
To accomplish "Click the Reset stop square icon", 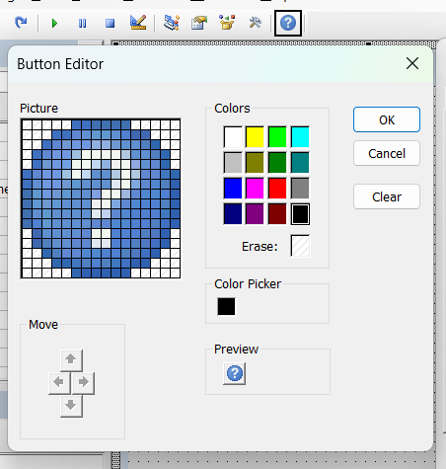I will tap(110, 24).
